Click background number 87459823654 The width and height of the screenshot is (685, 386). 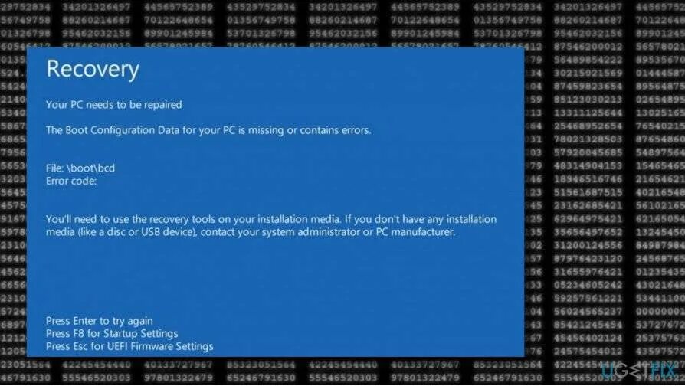click(x=588, y=87)
